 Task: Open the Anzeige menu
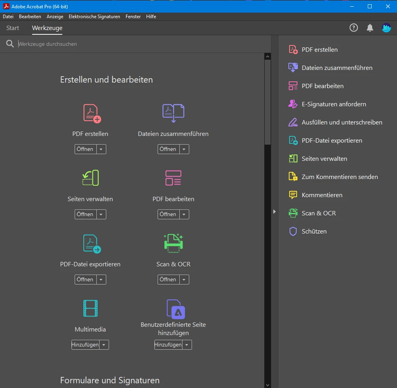coord(55,17)
